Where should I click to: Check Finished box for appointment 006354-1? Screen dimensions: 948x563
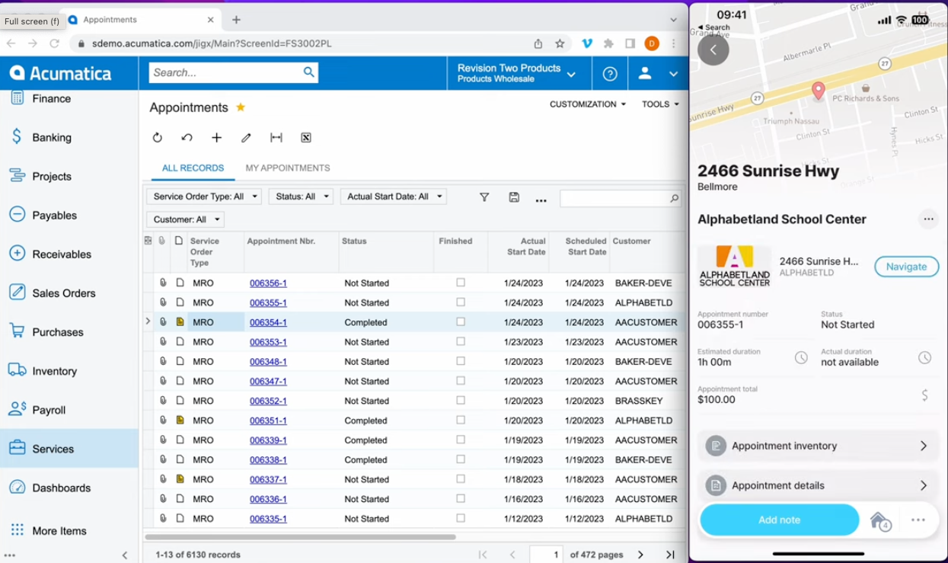coord(461,322)
